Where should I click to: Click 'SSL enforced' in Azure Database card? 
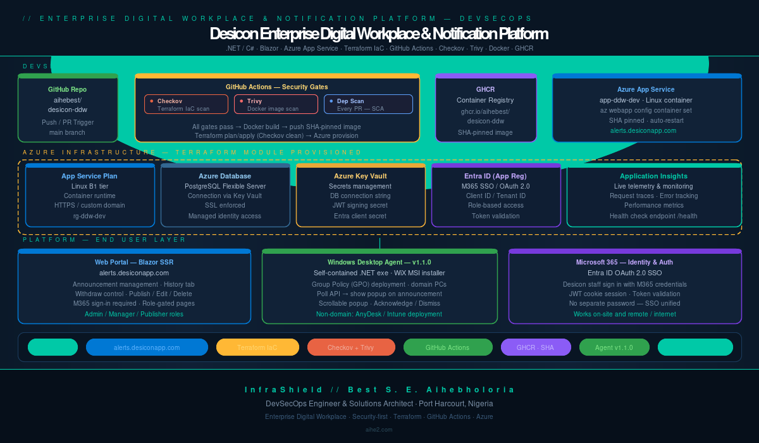click(225, 206)
